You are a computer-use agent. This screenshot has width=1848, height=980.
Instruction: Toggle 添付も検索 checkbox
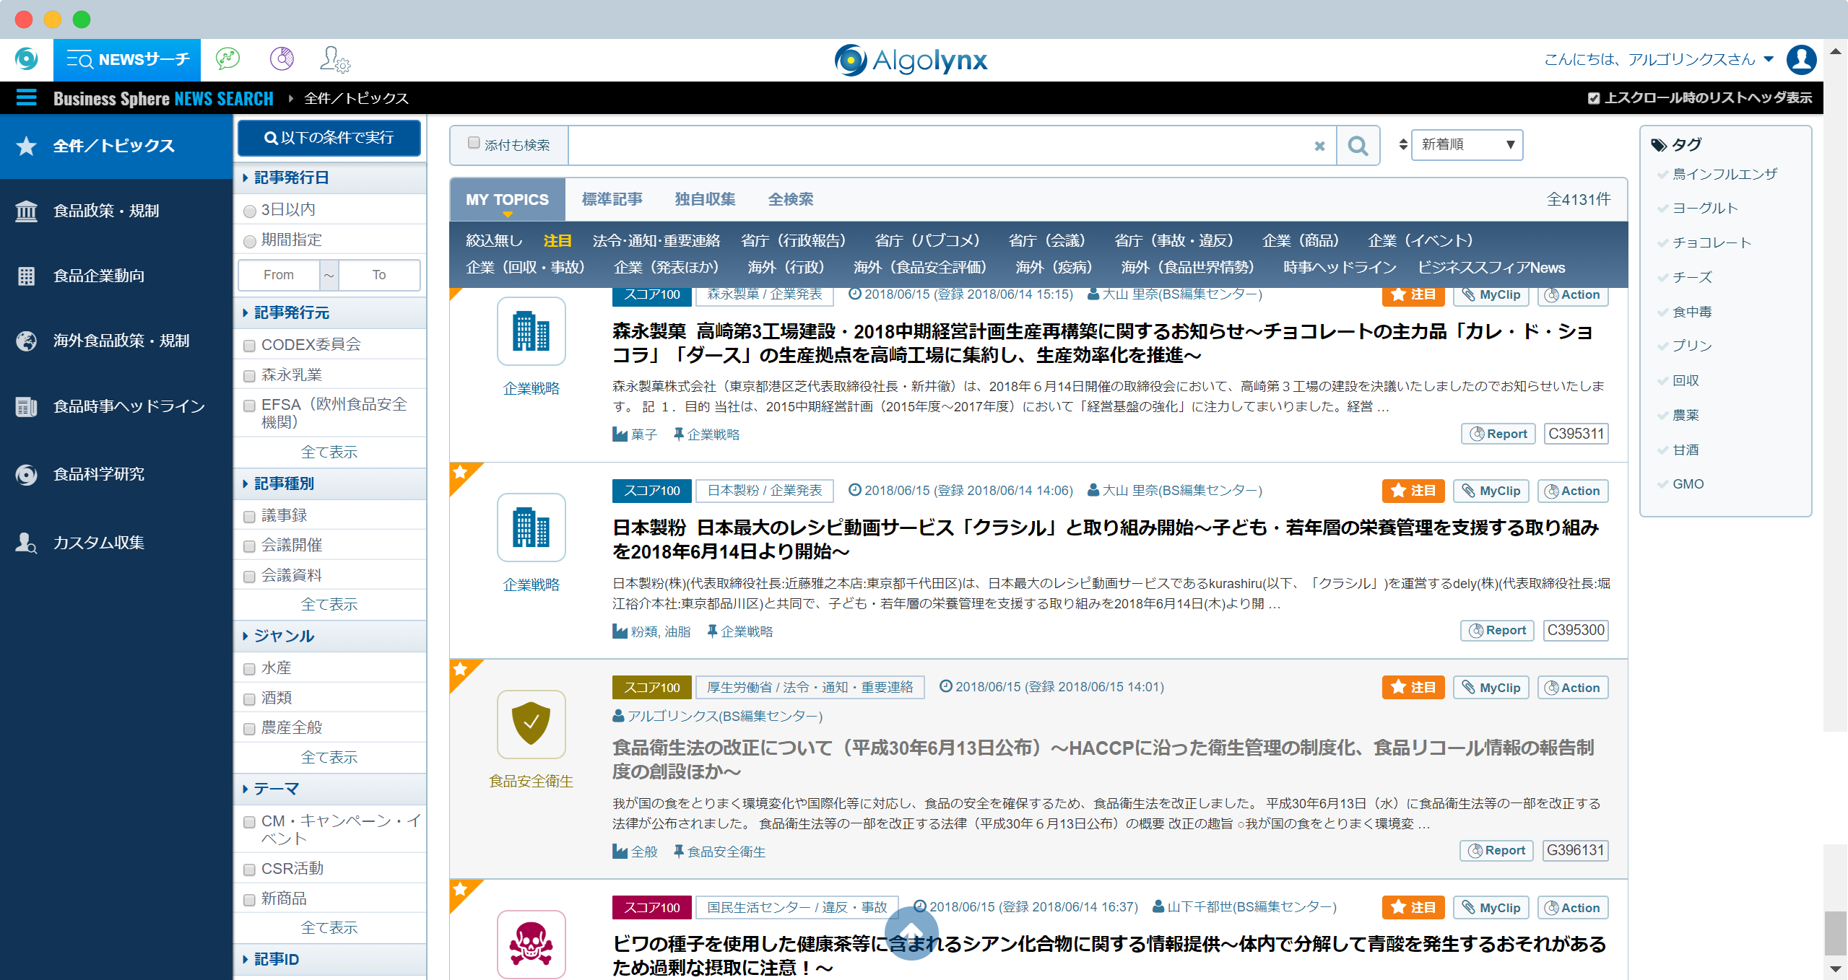click(474, 143)
